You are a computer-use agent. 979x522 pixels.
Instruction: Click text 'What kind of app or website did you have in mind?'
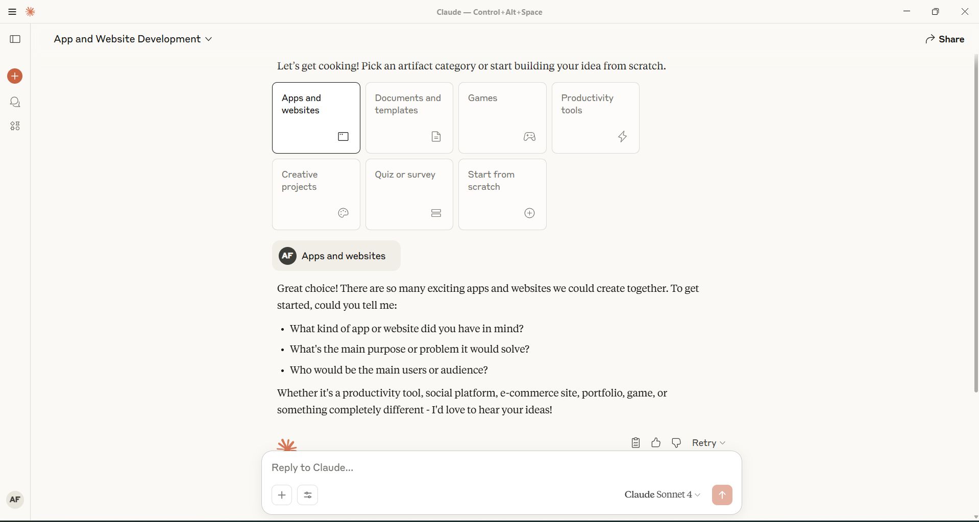407,329
